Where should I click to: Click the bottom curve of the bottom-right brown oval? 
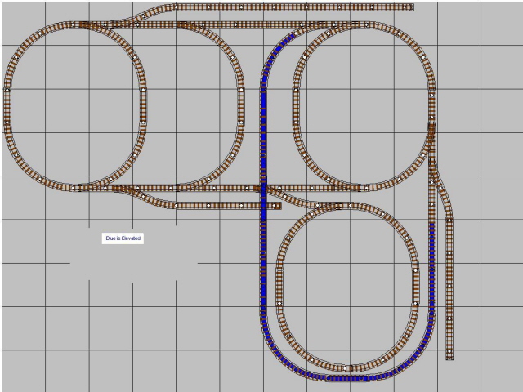click(x=347, y=367)
